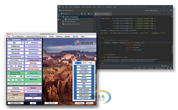Open the Event Log in PyCharm

coord(165,66)
